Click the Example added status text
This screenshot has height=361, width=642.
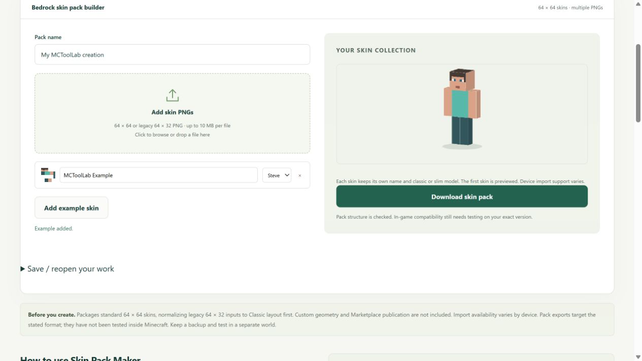54,229
